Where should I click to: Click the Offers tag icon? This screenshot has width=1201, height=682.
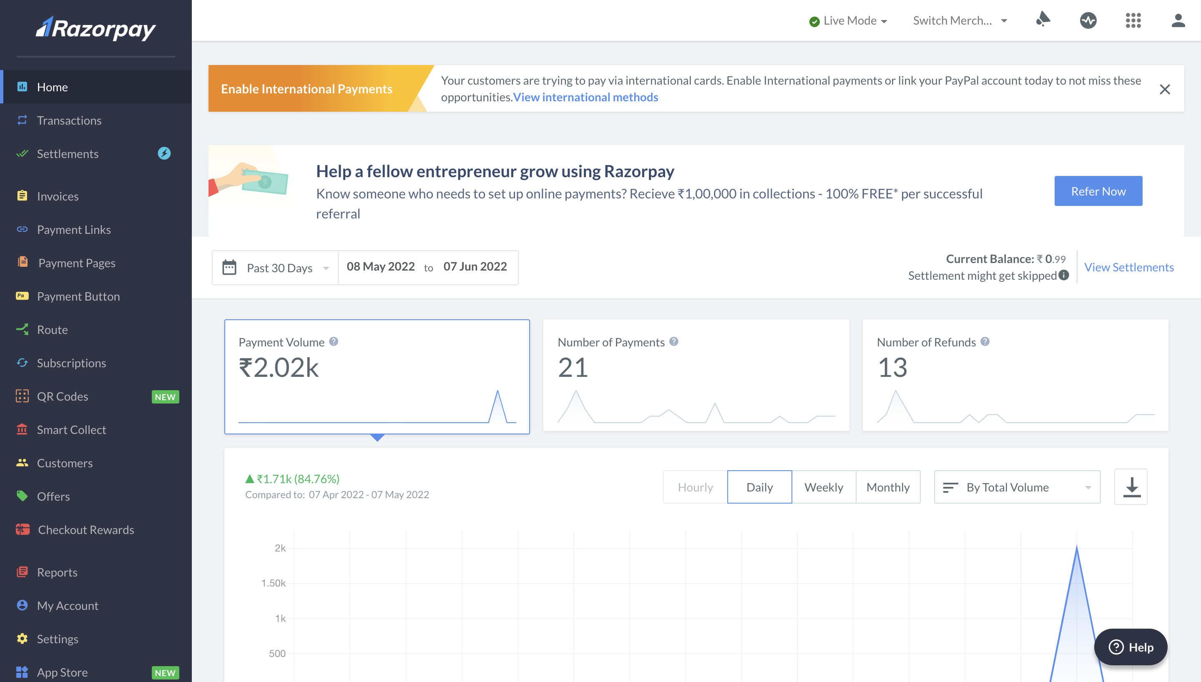(x=22, y=496)
